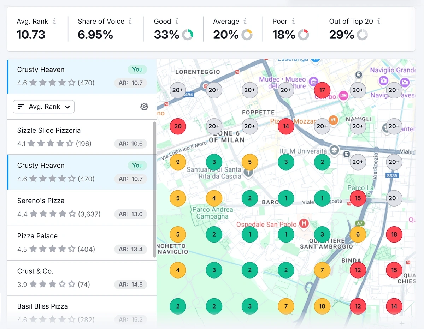Click the IULM Università graduation cap icon
Screen dimensions: 424x329
[x=334, y=151]
